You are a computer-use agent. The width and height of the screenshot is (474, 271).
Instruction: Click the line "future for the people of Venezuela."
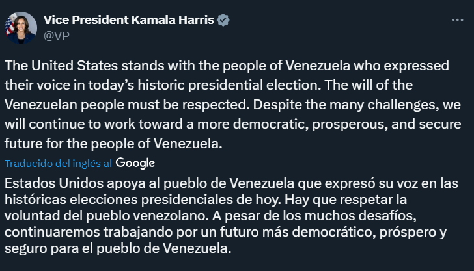pos(113,144)
